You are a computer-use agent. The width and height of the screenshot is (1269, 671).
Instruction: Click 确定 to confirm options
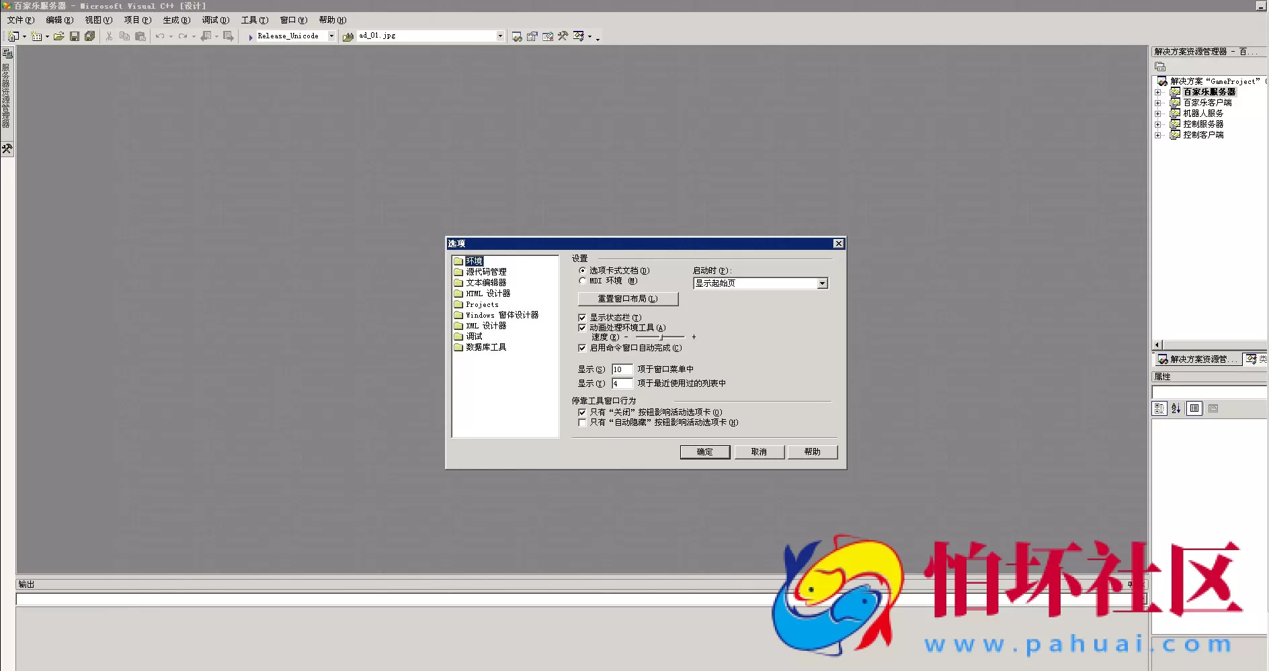click(704, 451)
